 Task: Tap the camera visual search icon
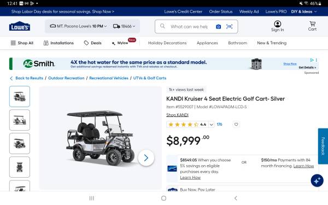[x=218, y=27]
